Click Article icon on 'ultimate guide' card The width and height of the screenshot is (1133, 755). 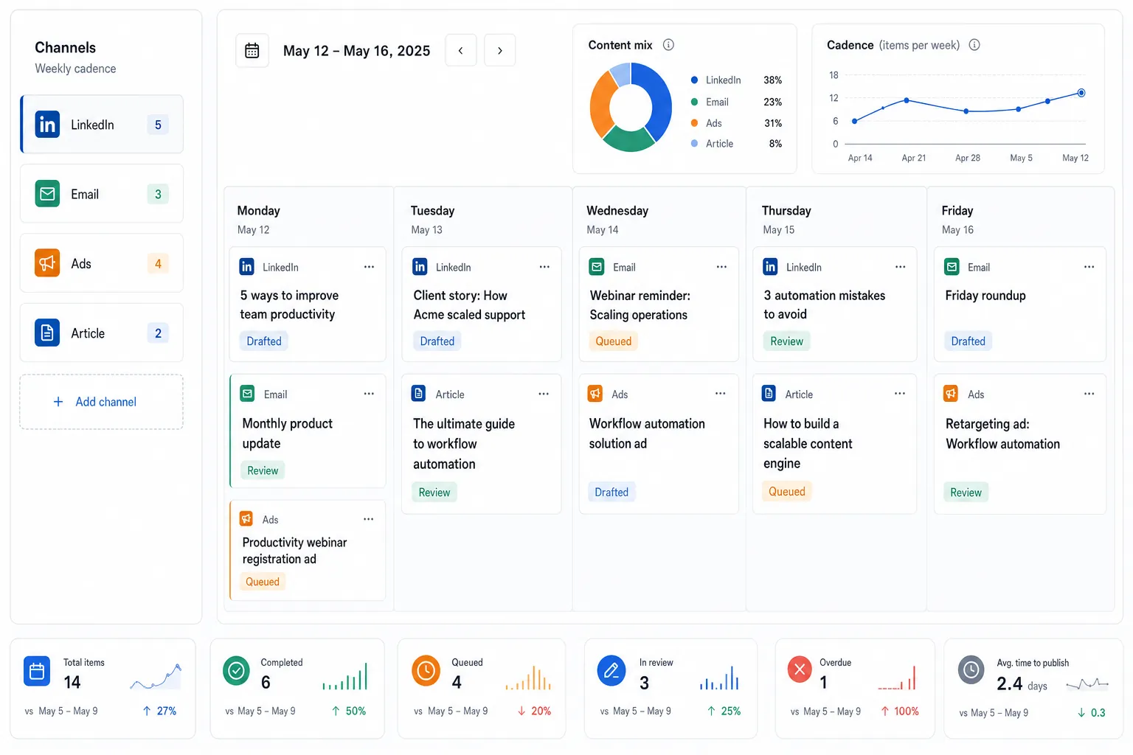(x=419, y=394)
